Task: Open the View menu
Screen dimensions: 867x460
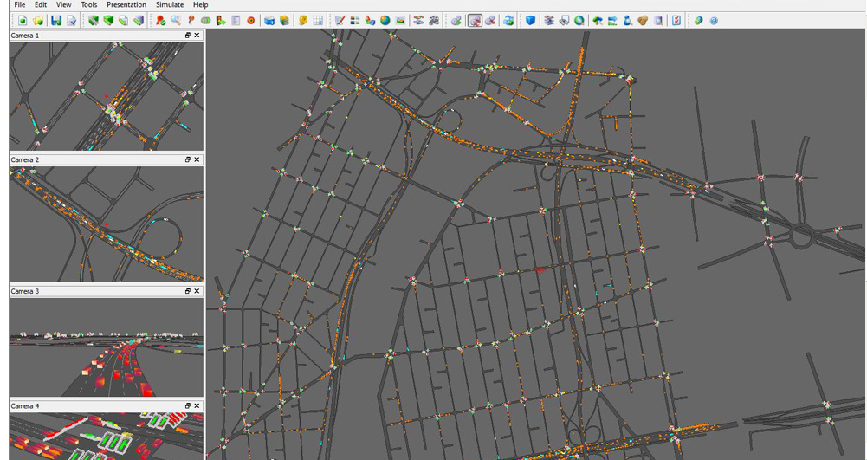Action: pyautogui.click(x=63, y=4)
